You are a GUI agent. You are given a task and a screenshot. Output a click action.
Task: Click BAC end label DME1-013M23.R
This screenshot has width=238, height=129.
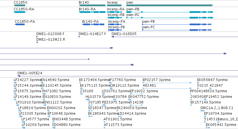pos(51,39)
